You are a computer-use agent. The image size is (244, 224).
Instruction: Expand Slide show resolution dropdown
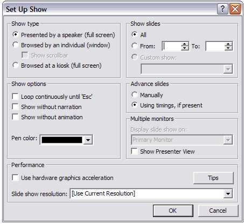click(x=228, y=193)
